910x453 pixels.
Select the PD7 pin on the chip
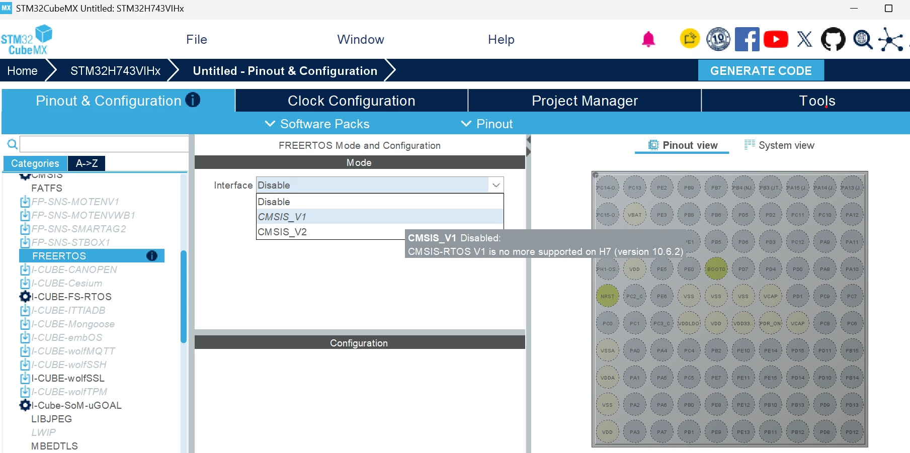click(x=743, y=269)
